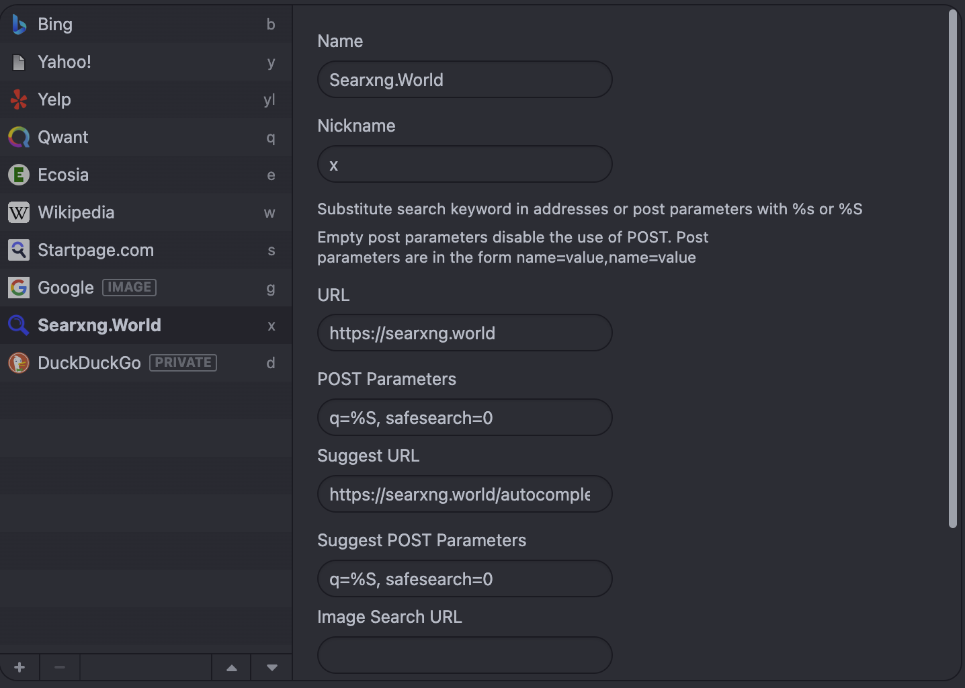
Task: Click nickname 'b' in the Bing row
Action: pyautogui.click(x=271, y=24)
